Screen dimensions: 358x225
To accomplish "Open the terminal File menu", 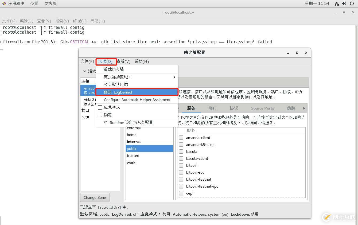I will click(x=9, y=21).
